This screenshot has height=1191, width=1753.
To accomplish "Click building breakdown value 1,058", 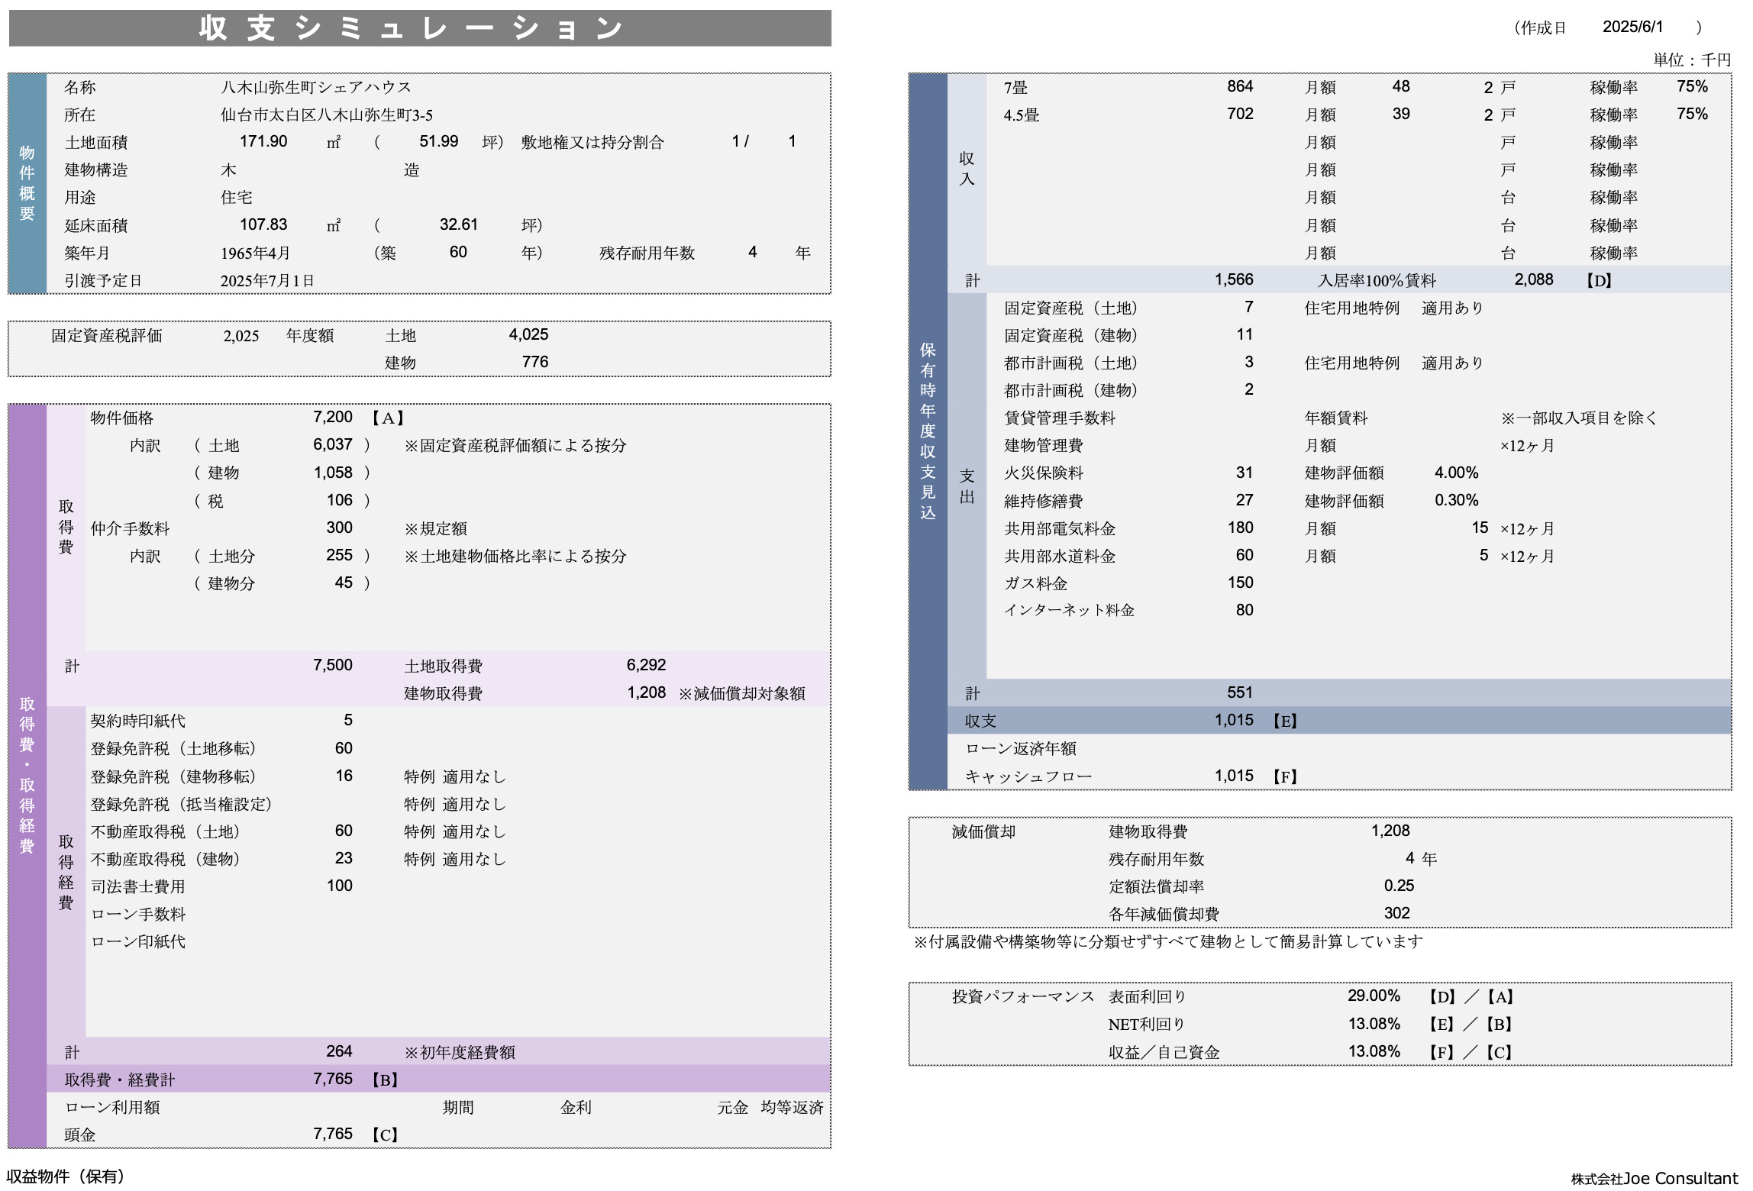I will tap(333, 473).
